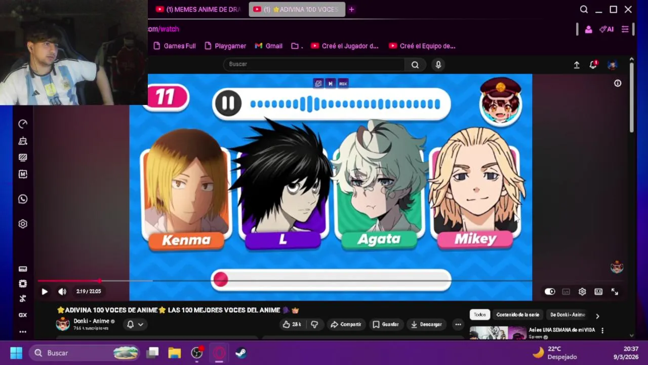Open Games Full bookmark
The image size is (648, 365).
coord(175,46)
